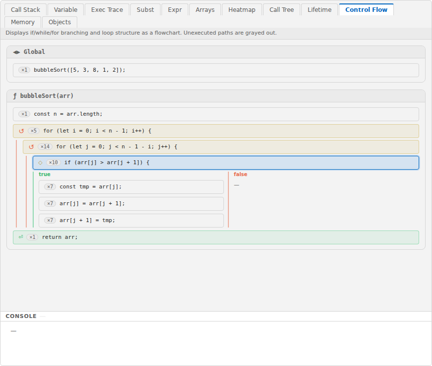
Task: Select the Exec Trace tab
Action: coord(107,9)
